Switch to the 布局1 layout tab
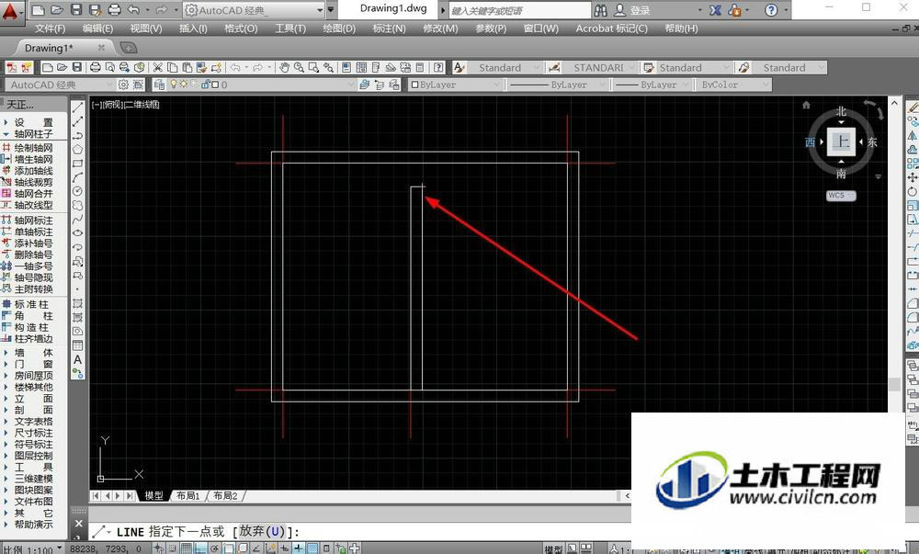The image size is (919, 554). click(x=188, y=495)
